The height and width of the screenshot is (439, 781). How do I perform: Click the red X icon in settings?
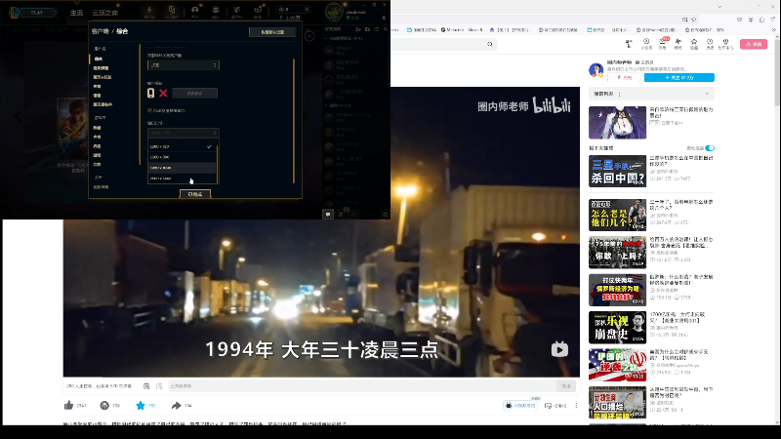(163, 93)
